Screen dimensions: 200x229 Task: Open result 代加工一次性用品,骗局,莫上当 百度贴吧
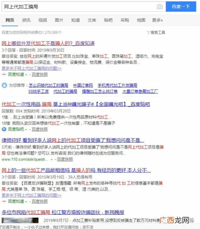(76, 104)
